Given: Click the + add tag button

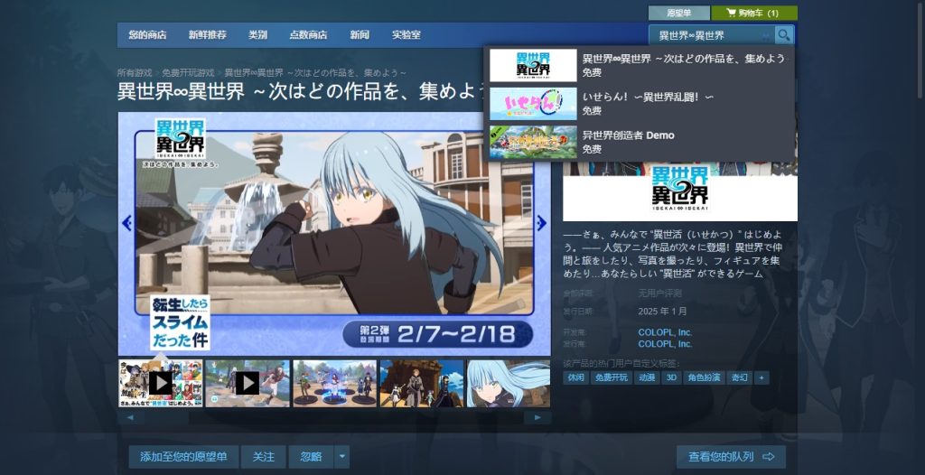Looking at the screenshot, I should 761,377.
